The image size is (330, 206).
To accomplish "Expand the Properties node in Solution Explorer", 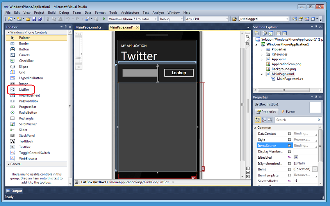I will [x=262, y=50].
